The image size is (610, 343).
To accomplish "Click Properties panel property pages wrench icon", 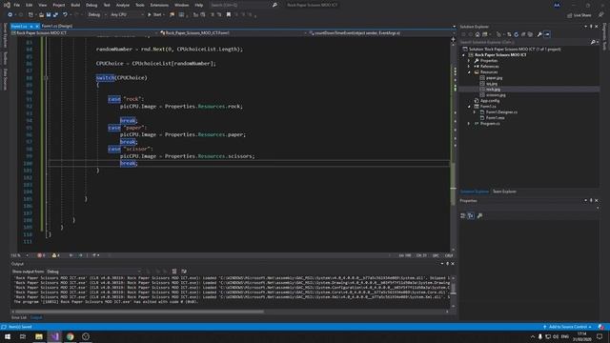I will (x=479, y=216).
